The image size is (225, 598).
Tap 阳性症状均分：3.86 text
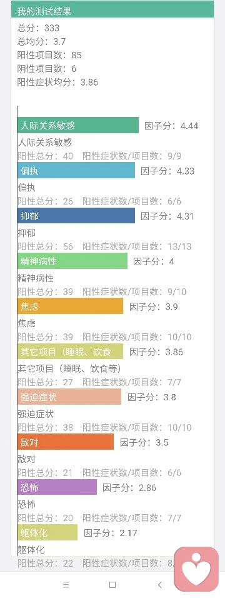tap(57, 83)
